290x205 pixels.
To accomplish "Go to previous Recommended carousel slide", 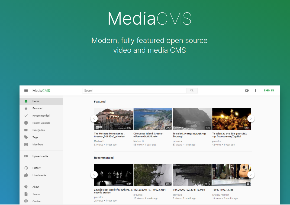I will (x=94, y=175).
